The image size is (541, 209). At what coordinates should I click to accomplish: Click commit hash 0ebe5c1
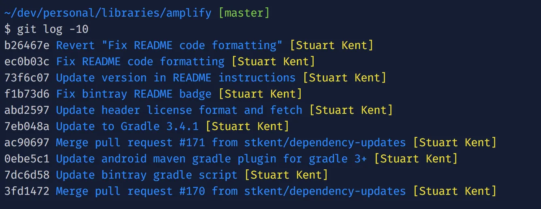27,159
